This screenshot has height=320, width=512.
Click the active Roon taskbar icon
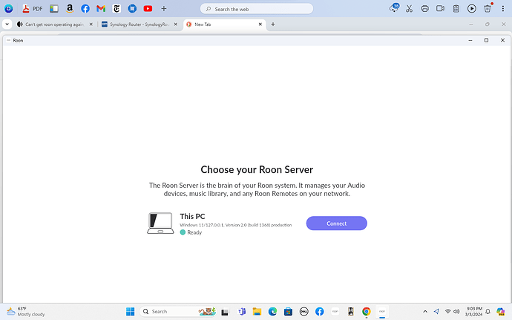pos(382,312)
